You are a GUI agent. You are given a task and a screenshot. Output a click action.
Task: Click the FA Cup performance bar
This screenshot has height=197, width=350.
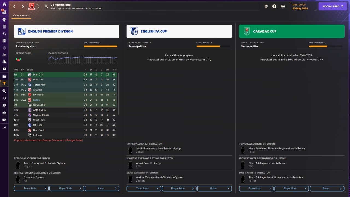pyautogui.click(x=213, y=47)
